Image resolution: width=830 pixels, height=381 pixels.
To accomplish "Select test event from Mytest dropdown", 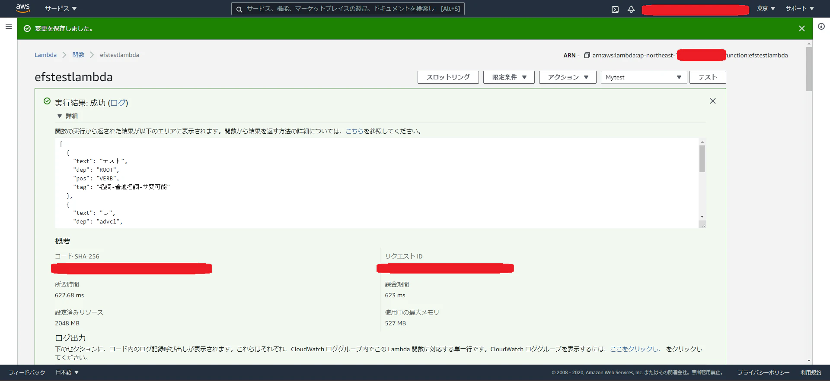I will pyautogui.click(x=644, y=77).
